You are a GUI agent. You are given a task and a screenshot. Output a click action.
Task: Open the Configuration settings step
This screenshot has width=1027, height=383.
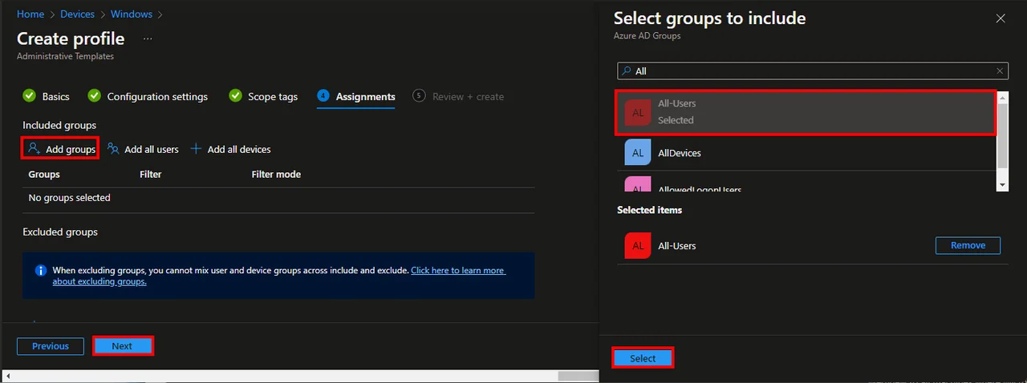click(x=157, y=96)
